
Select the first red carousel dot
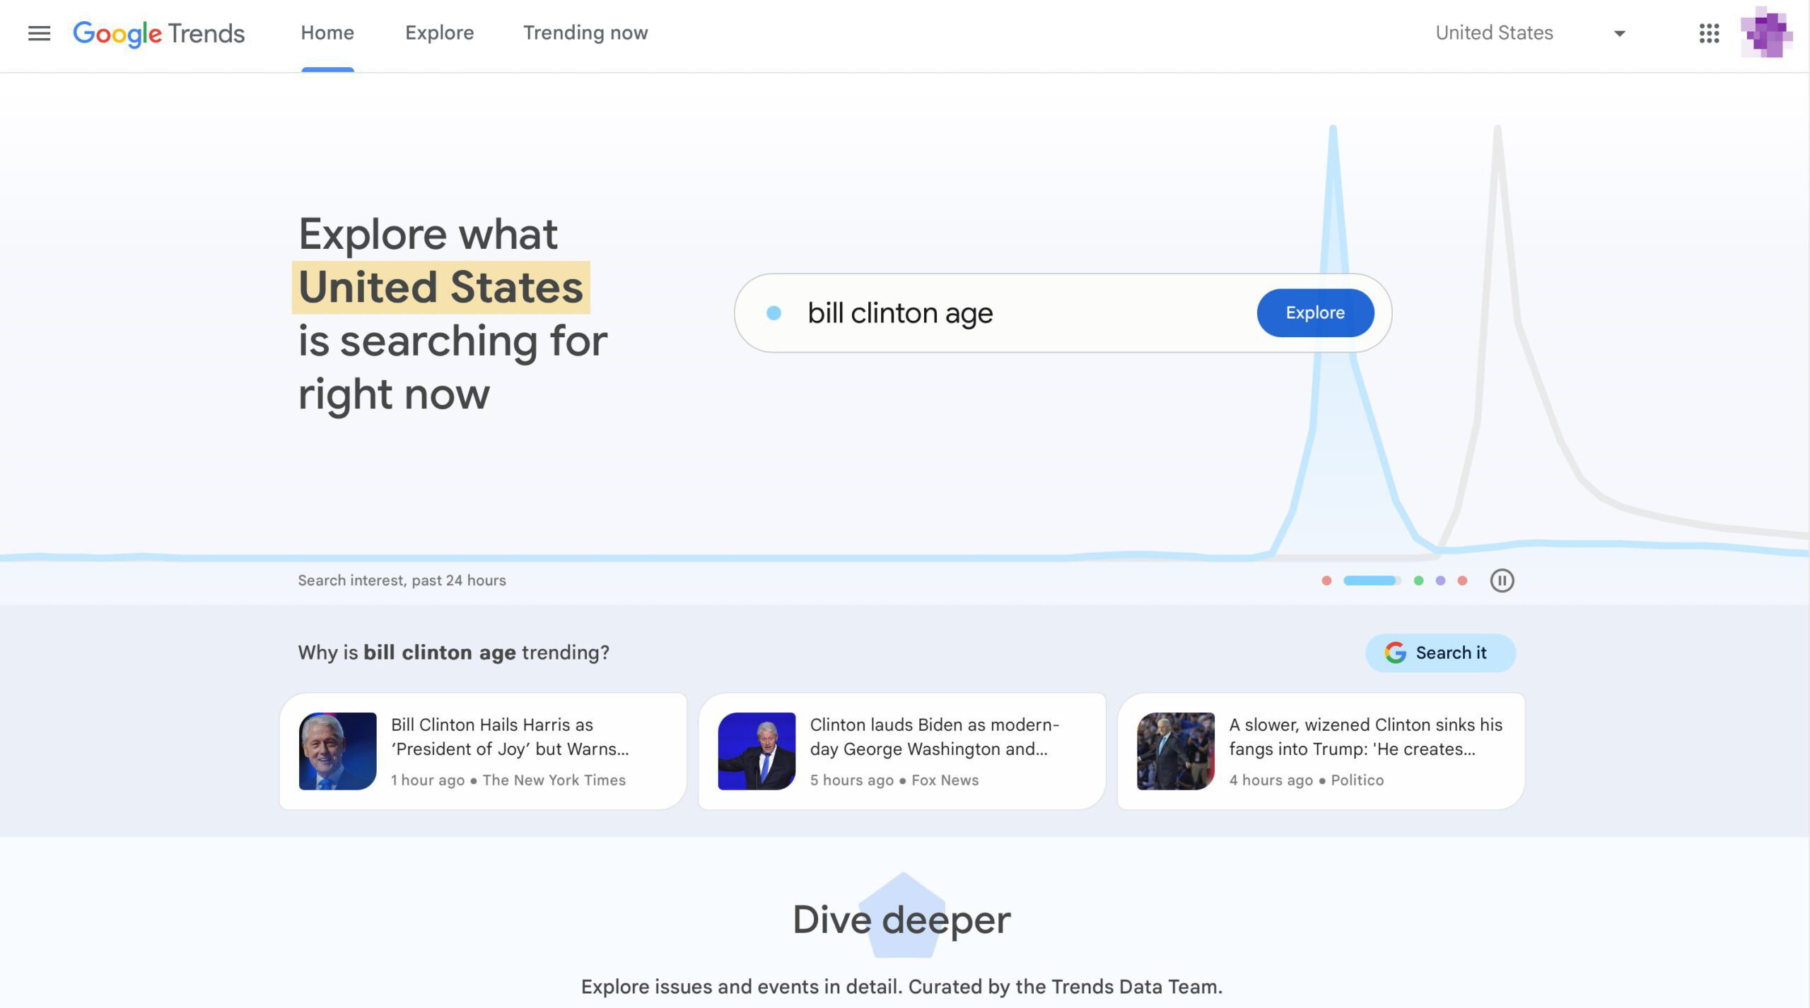tap(1326, 580)
